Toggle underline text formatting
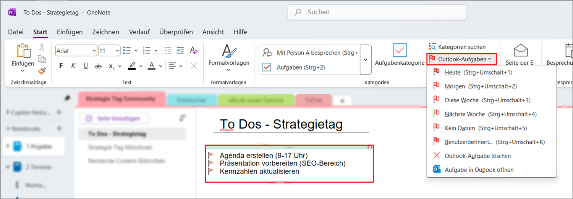573x199 pixels. click(86, 66)
